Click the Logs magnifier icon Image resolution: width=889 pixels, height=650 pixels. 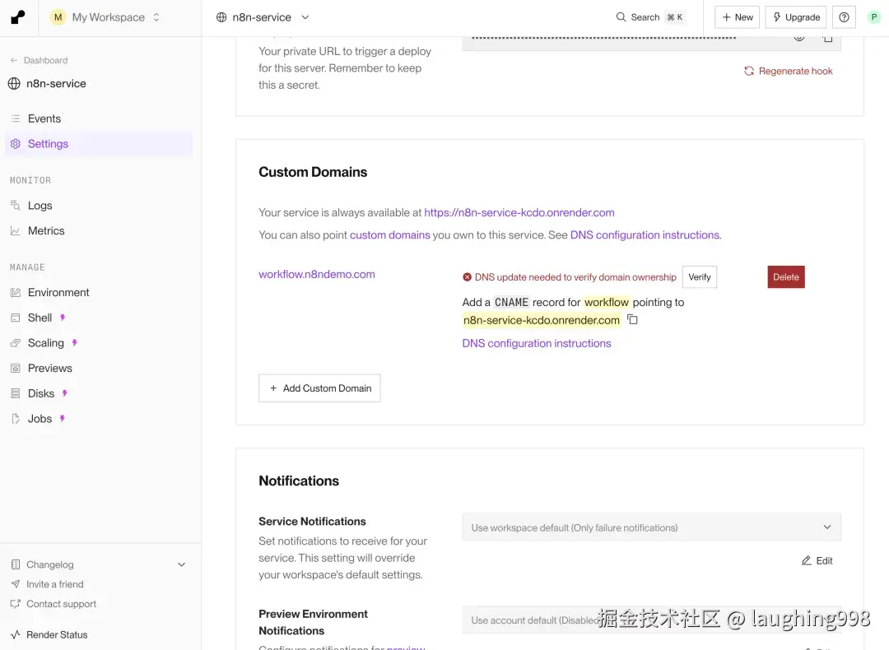16,206
